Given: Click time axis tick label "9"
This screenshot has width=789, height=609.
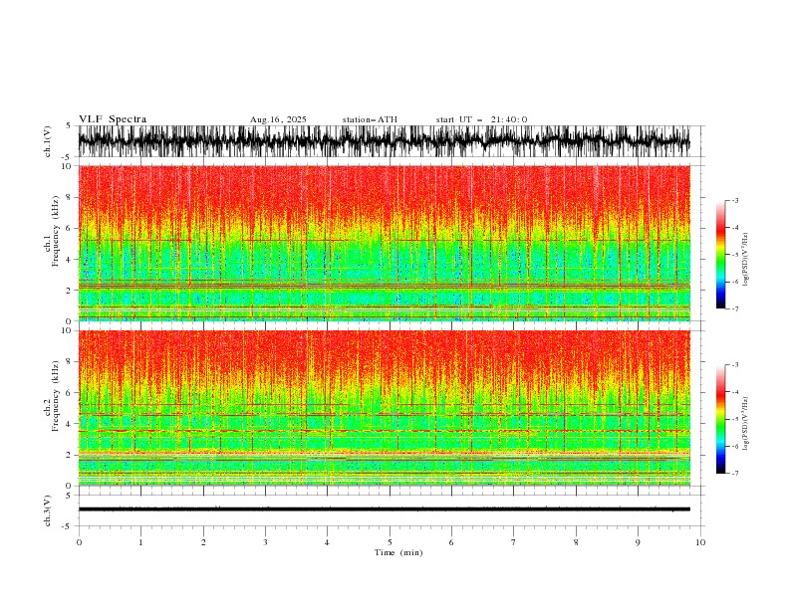Looking at the screenshot, I should point(638,542).
